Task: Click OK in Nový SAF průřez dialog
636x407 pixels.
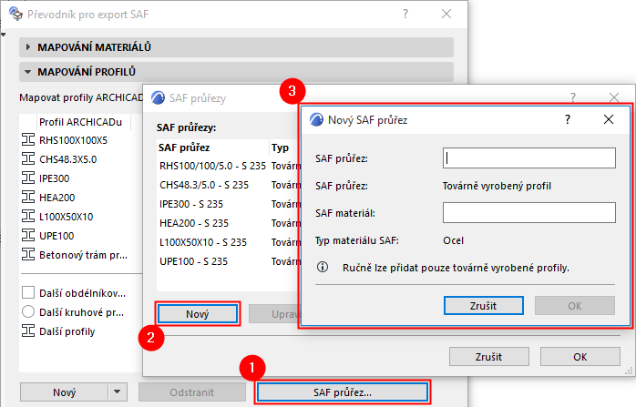Action: 575,305
